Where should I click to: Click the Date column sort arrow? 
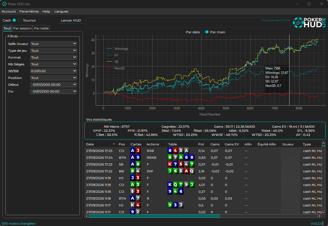114,144
